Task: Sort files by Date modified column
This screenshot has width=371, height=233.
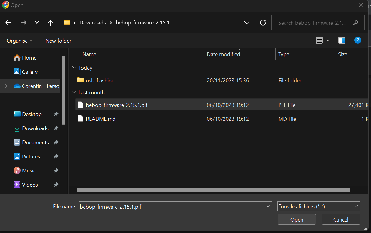Action: coord(224,54)
